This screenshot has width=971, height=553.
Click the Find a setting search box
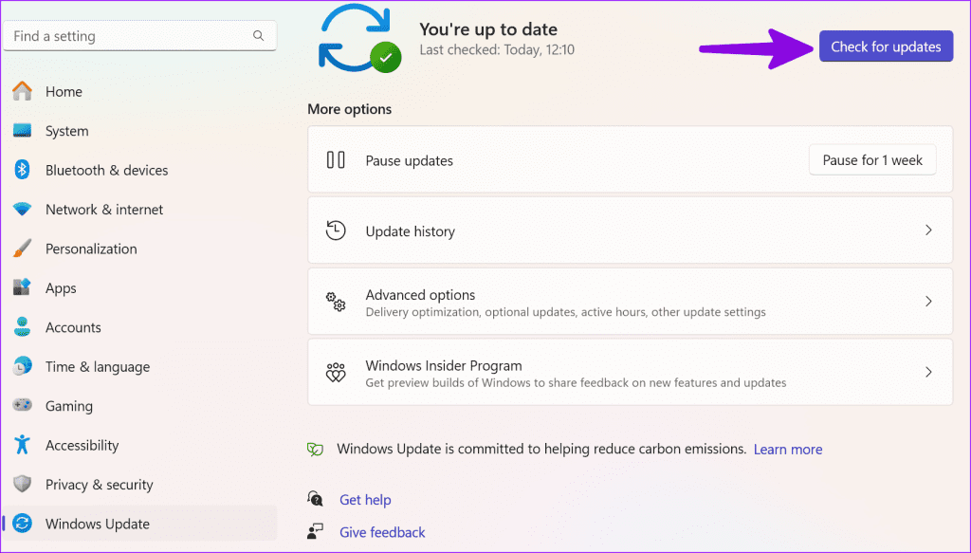140,36
